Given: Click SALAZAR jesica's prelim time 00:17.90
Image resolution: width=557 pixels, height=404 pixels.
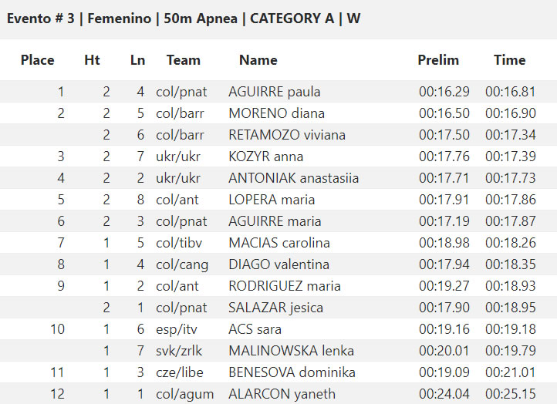Looking at the screenshot, I should (x=444, y=308).
